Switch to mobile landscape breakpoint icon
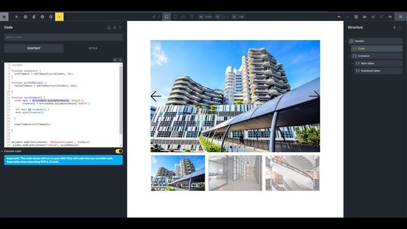Screen dimensions: 407x229 [184, 17]
